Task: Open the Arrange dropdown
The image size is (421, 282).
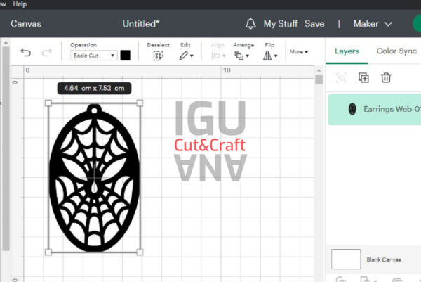Action: 242,55
